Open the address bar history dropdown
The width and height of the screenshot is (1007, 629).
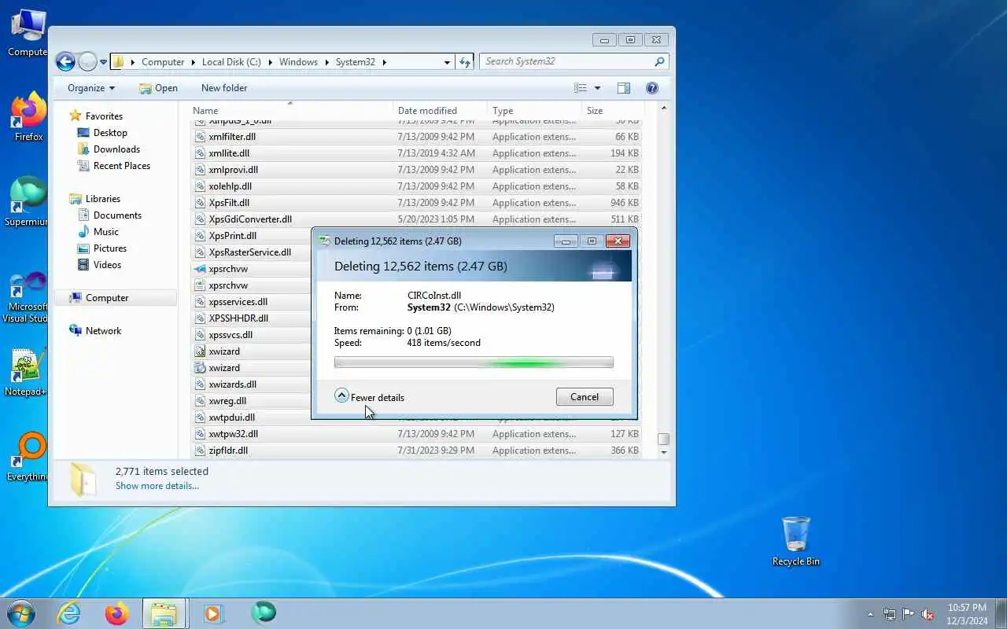coord(447,62)
